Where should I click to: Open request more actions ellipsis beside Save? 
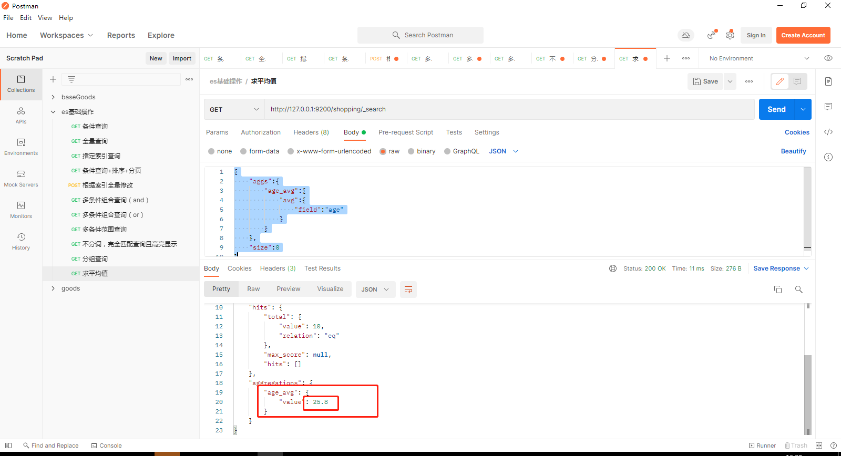click(x=749, y=81)
